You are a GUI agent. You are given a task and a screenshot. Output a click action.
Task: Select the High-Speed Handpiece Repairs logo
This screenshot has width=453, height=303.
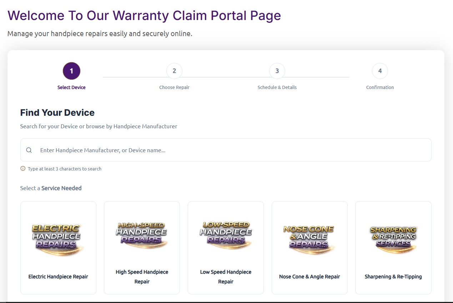(x=142, y=235)
